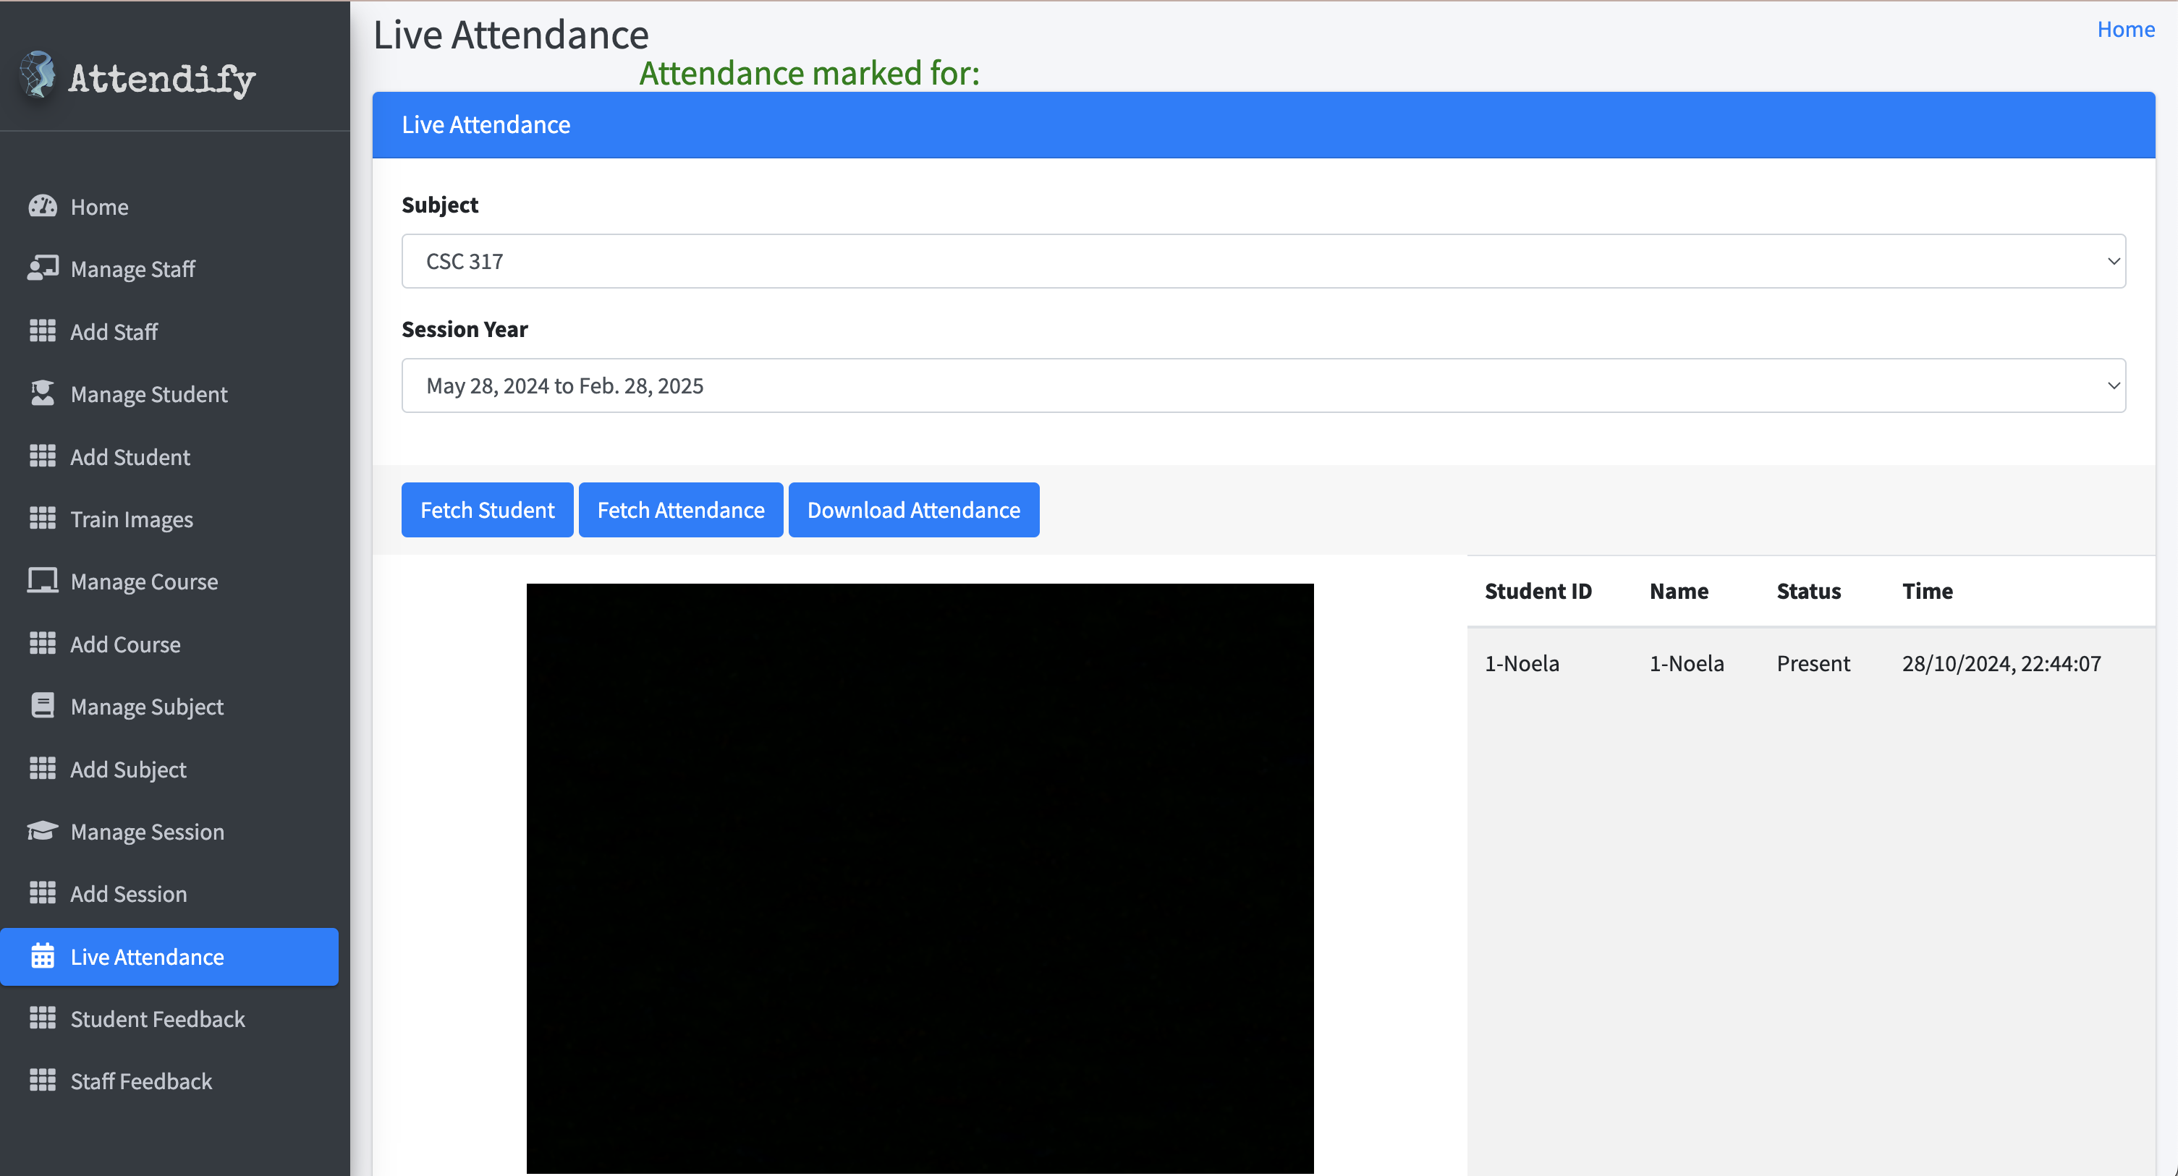Open Add Student in sidebar

point(130,457)
